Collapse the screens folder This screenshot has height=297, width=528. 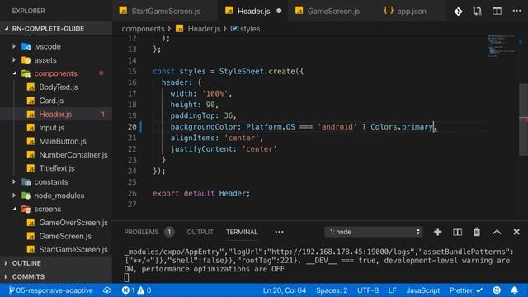[14, 209]
